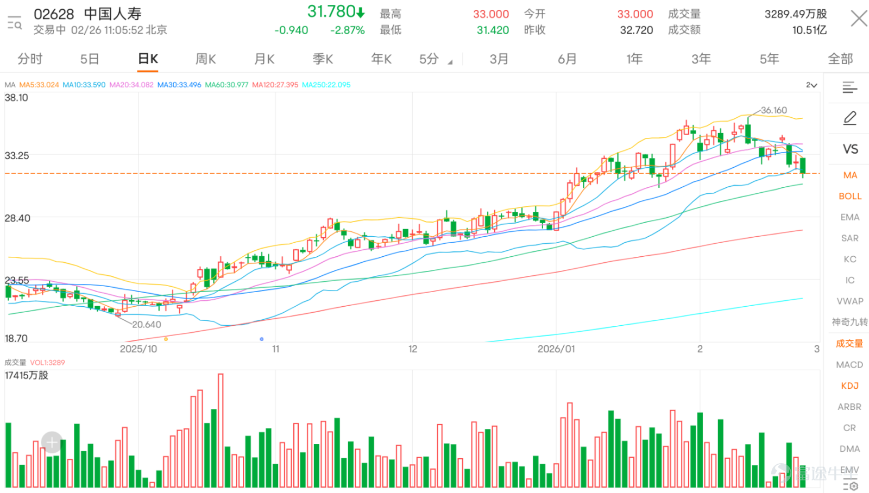Click the 17415万股 volume scale label
This screenshot has width=869, height=493.
(27, 376)
